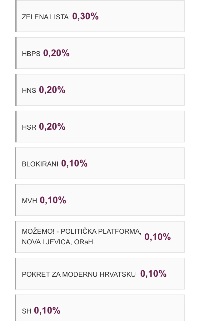Select the 0,10% result for the MOŽEMO! coalition
This screenshot has height=321, width=200.
157,237
